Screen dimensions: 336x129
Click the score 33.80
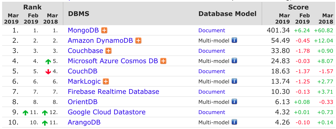pos(281,51)
